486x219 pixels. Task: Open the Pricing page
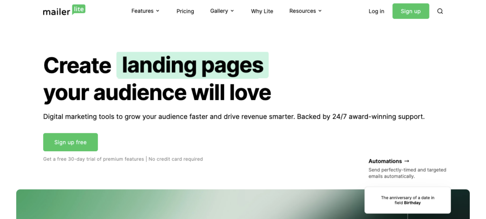pos(185,11)
